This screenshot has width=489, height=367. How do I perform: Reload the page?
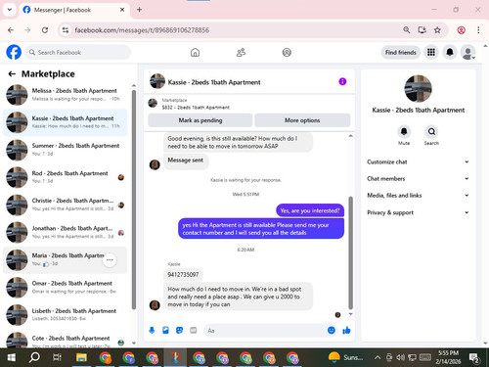pos(45,30)
